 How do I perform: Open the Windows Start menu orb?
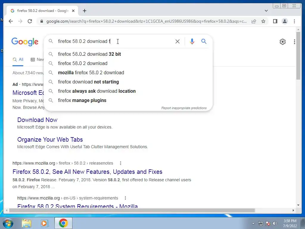pos(8,223)
